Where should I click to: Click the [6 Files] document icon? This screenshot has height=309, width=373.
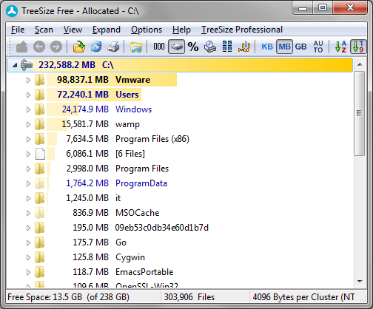coord(40,154)
